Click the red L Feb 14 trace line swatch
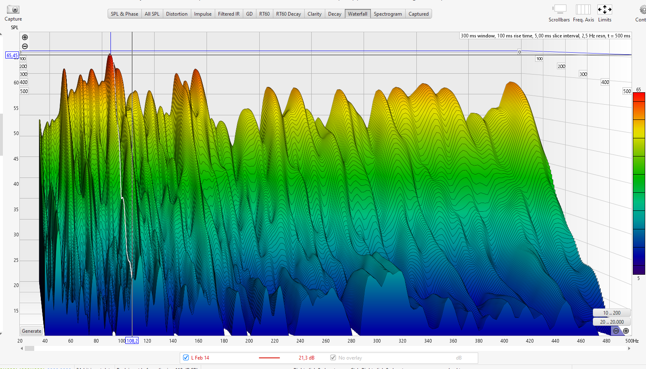646x369 pixels. click(269, 358)
